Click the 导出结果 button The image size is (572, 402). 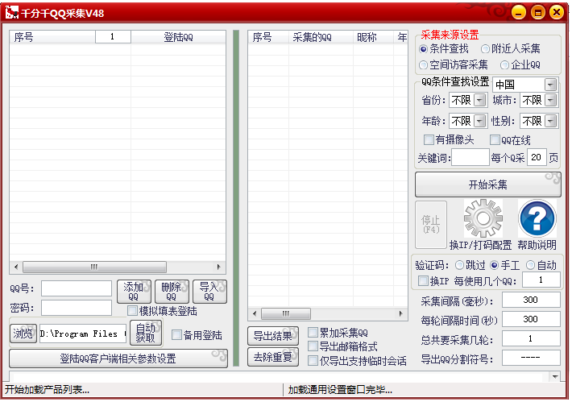pos(273,336)
